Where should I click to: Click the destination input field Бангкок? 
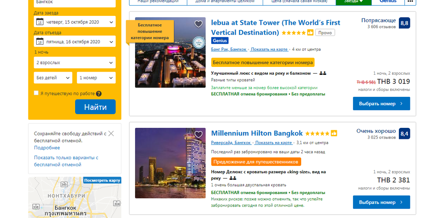[x=75, y=3]
